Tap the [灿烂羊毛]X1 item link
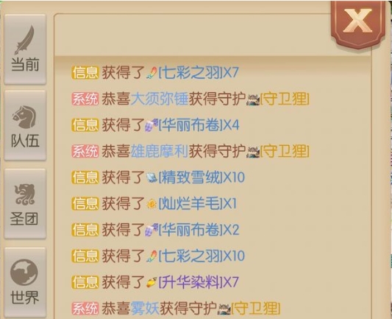Image resolution: width=392 pixels, height=319 pixels. pyautogui.click(x=198, y=203)
